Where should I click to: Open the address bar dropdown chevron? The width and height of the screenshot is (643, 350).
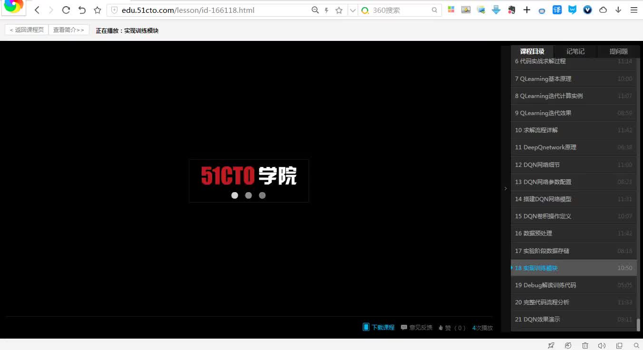pyautogui.click(x=352, y=10)
